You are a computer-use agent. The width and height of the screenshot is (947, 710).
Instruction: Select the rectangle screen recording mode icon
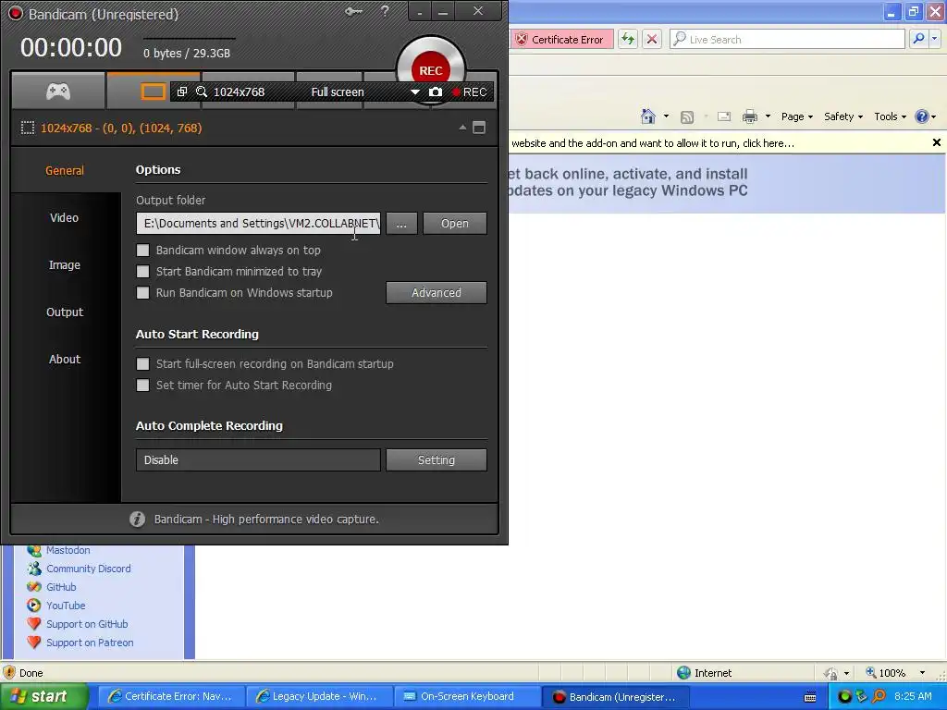click(x=153, y=92)
